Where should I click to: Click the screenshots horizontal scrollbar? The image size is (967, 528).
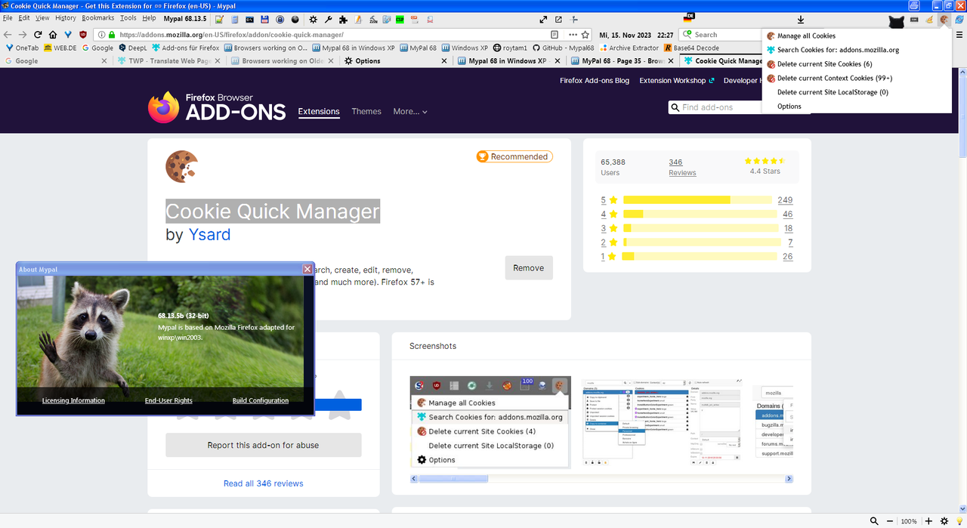pyautogui.click(x=601, y=478)
